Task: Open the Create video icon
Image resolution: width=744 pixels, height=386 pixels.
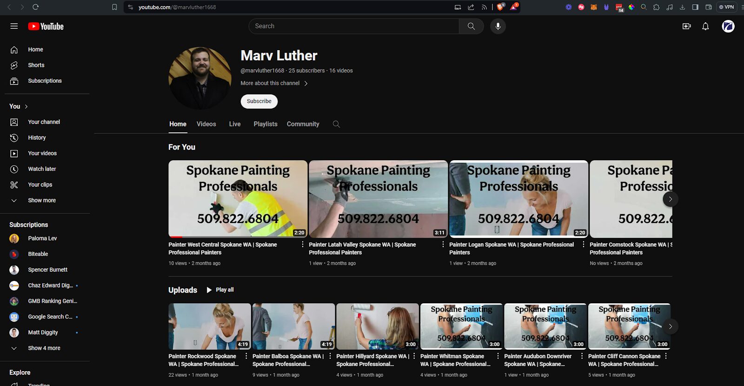Action: click(686, 26)
